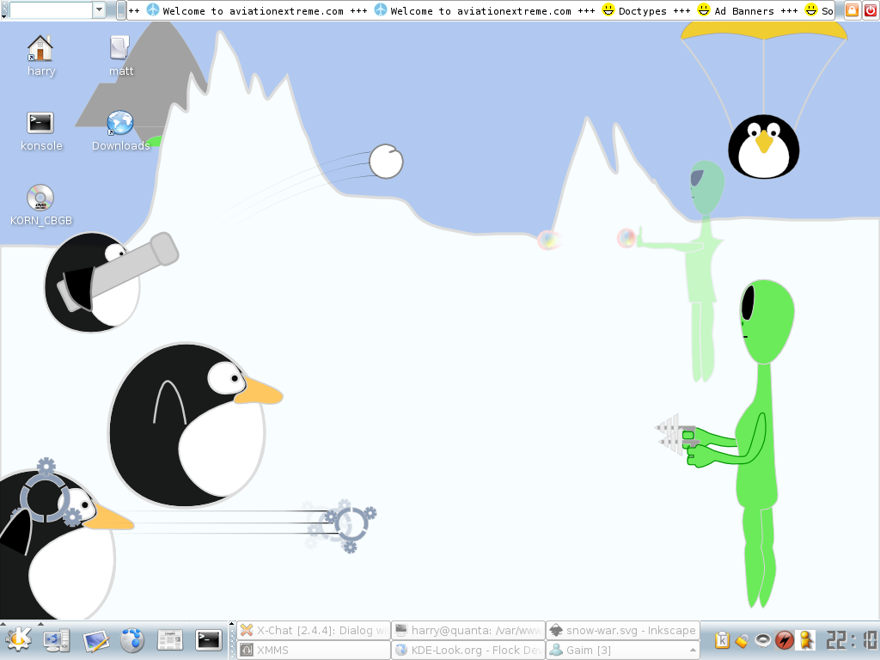Screen dimensions: 880x660
Task: Launch the konsole desktop shortcut
Action: (41, 131)
